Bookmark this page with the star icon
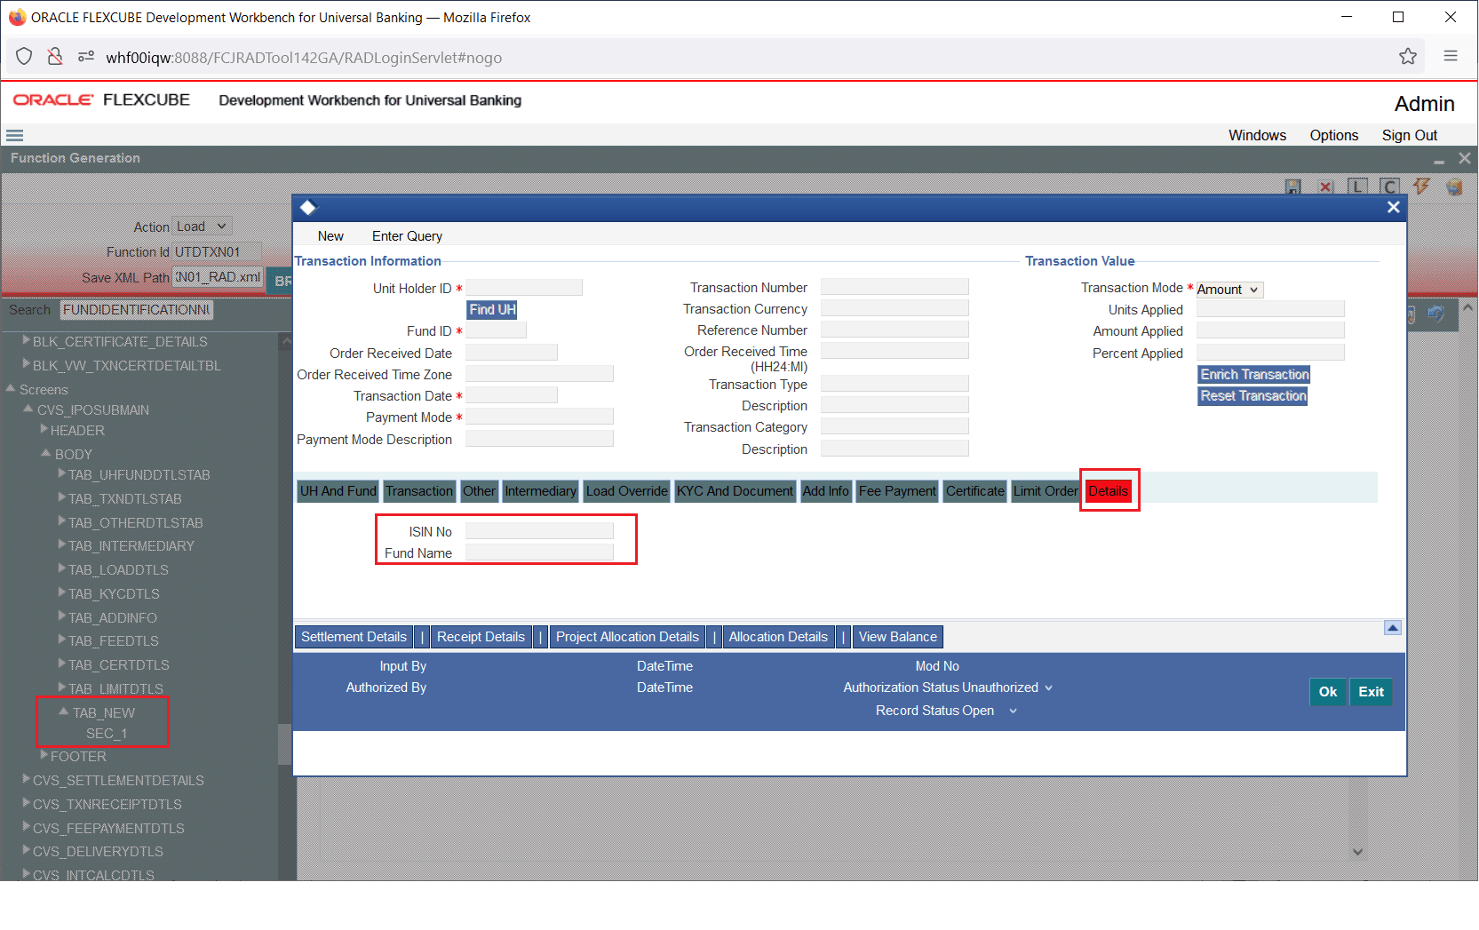Viewport: 1479px width, 930px height. click(1408, 57)
